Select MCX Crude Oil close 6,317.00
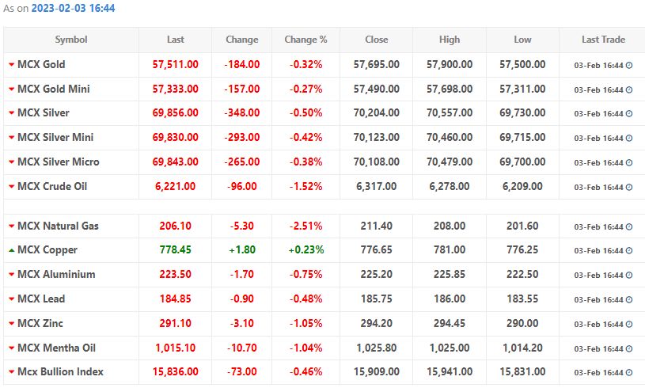This screenshot has width=645, height=388. tap(377, 186)
